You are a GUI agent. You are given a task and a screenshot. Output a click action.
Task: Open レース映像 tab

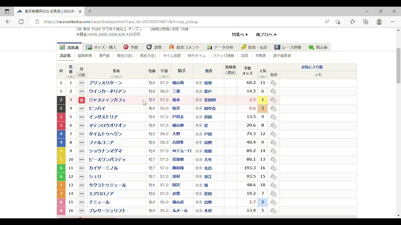288,47
